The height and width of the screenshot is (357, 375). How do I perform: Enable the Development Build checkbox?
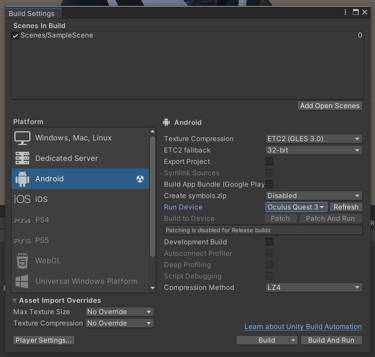[269, 242]
